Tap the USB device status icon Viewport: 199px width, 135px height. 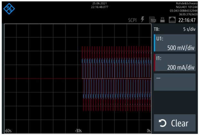(162, 20)
